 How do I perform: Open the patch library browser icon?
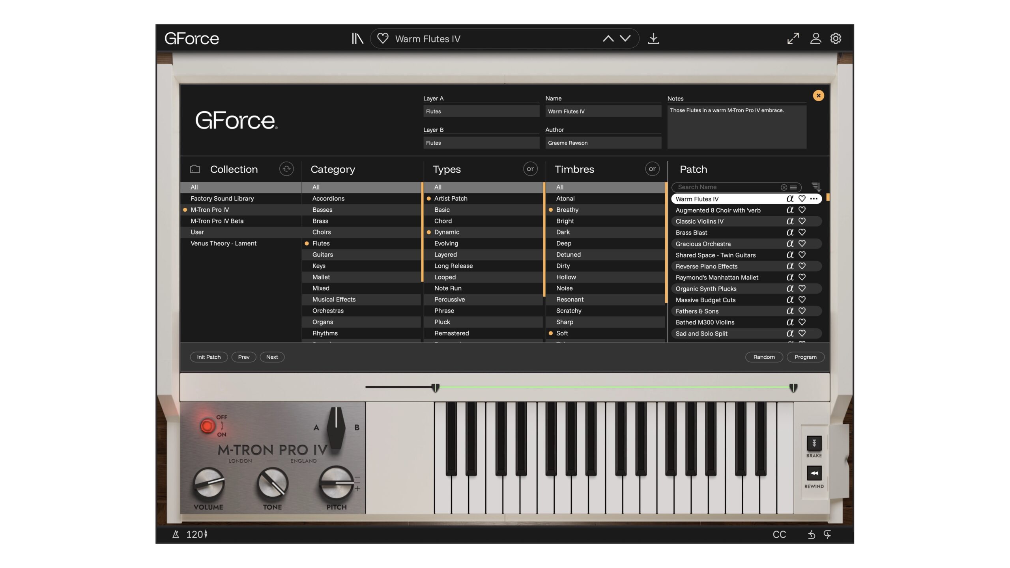tap(357, 39)
